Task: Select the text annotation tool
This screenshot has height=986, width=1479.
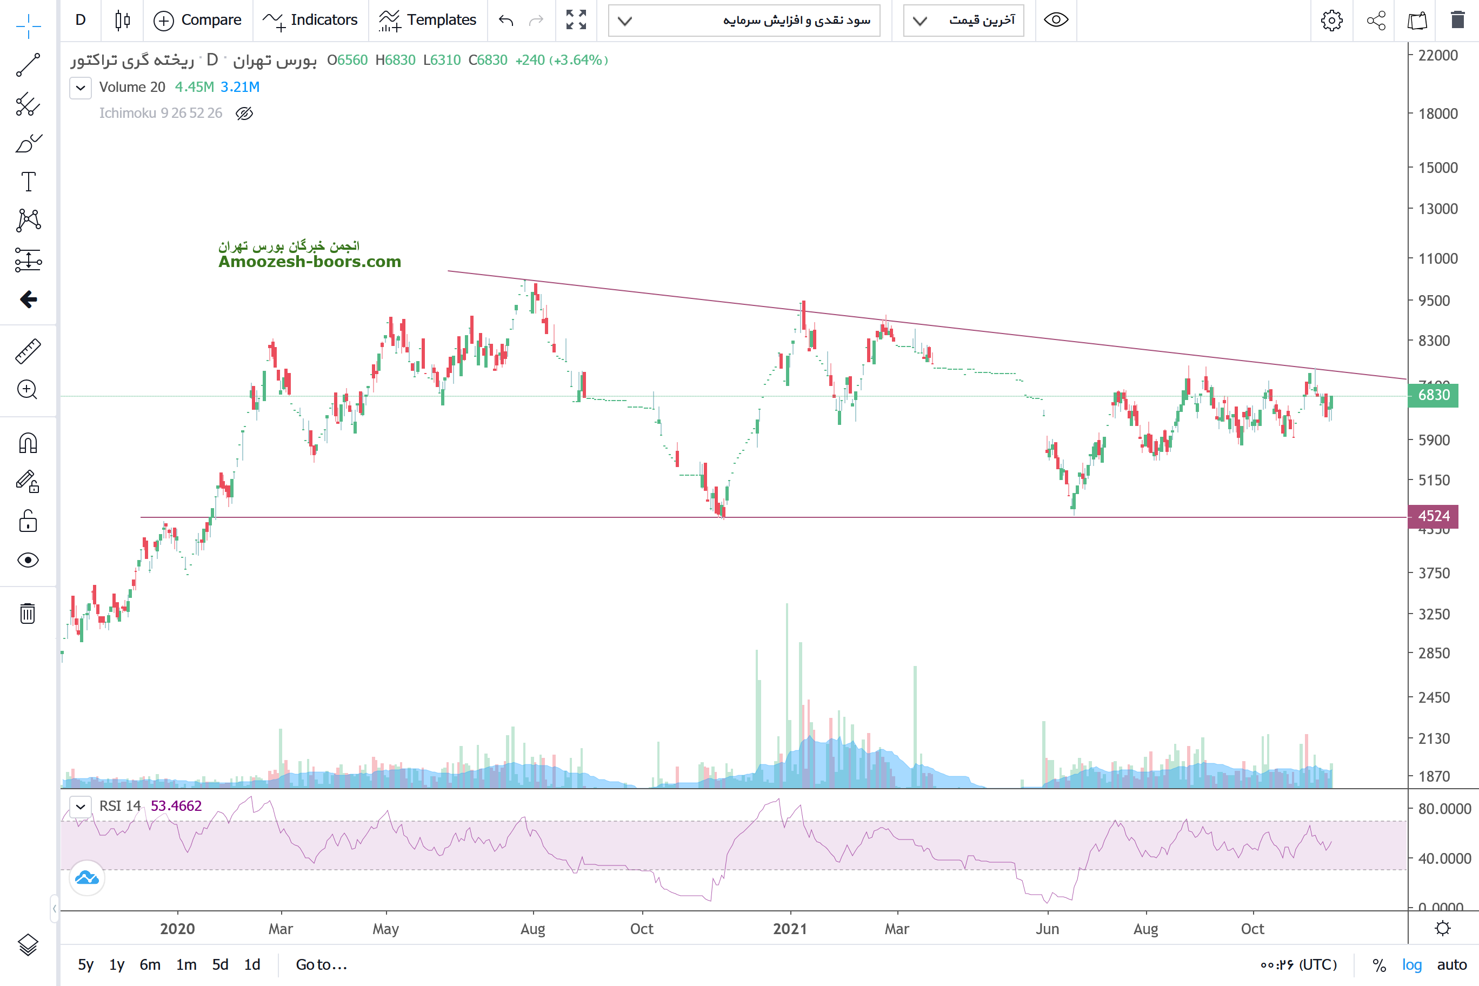Action: pos(28,182)
